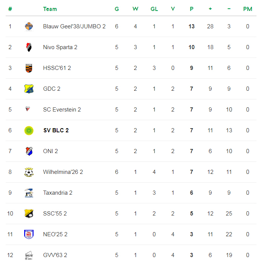The height and width of the screenshot is (265, 258).
Task: Open the Blauw Geel'38/JUMBO 2 team link
Action: [x=74, y=26]
